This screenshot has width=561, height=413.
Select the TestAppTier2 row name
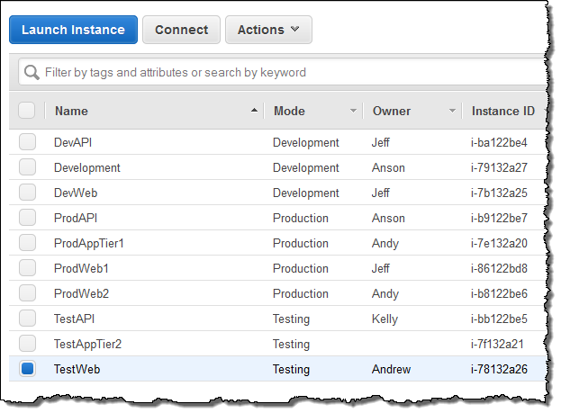87,344
